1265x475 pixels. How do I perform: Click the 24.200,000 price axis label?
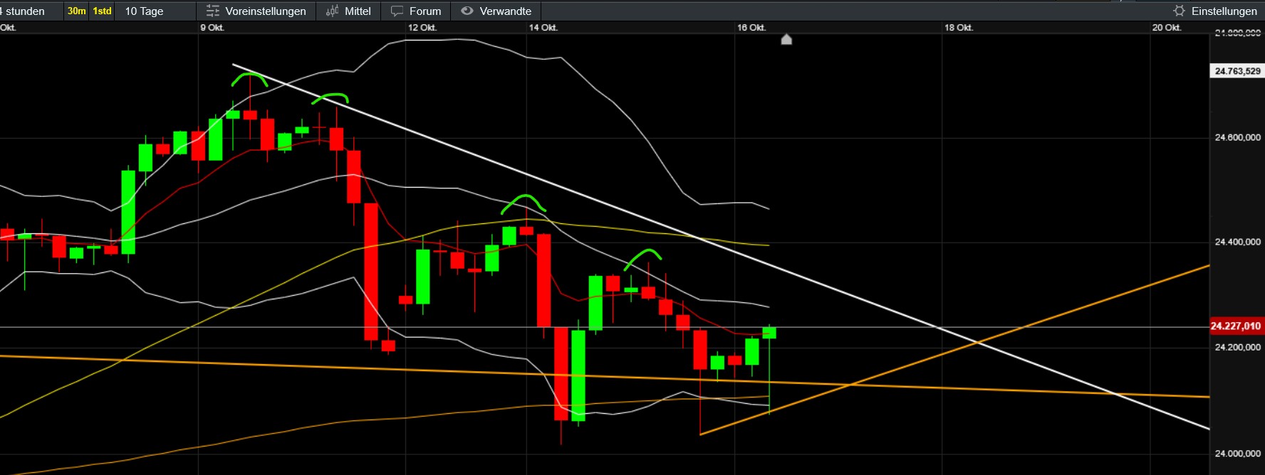pyautogui.click(x=1237, y=347)
